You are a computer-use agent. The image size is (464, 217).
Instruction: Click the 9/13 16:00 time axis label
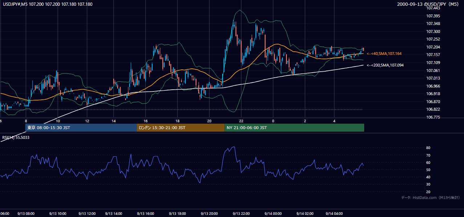click(x=145, y=214)
